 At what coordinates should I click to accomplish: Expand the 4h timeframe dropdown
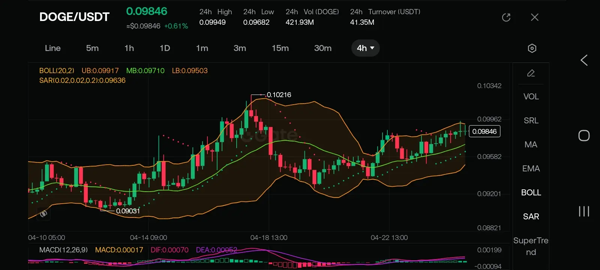tap(366, 48)
